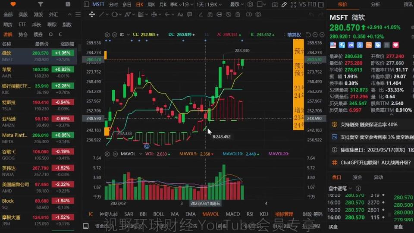This screenshot has height=233, width=414.
Task: Select the circle shape drawing tool
Action: pos(114,15)
